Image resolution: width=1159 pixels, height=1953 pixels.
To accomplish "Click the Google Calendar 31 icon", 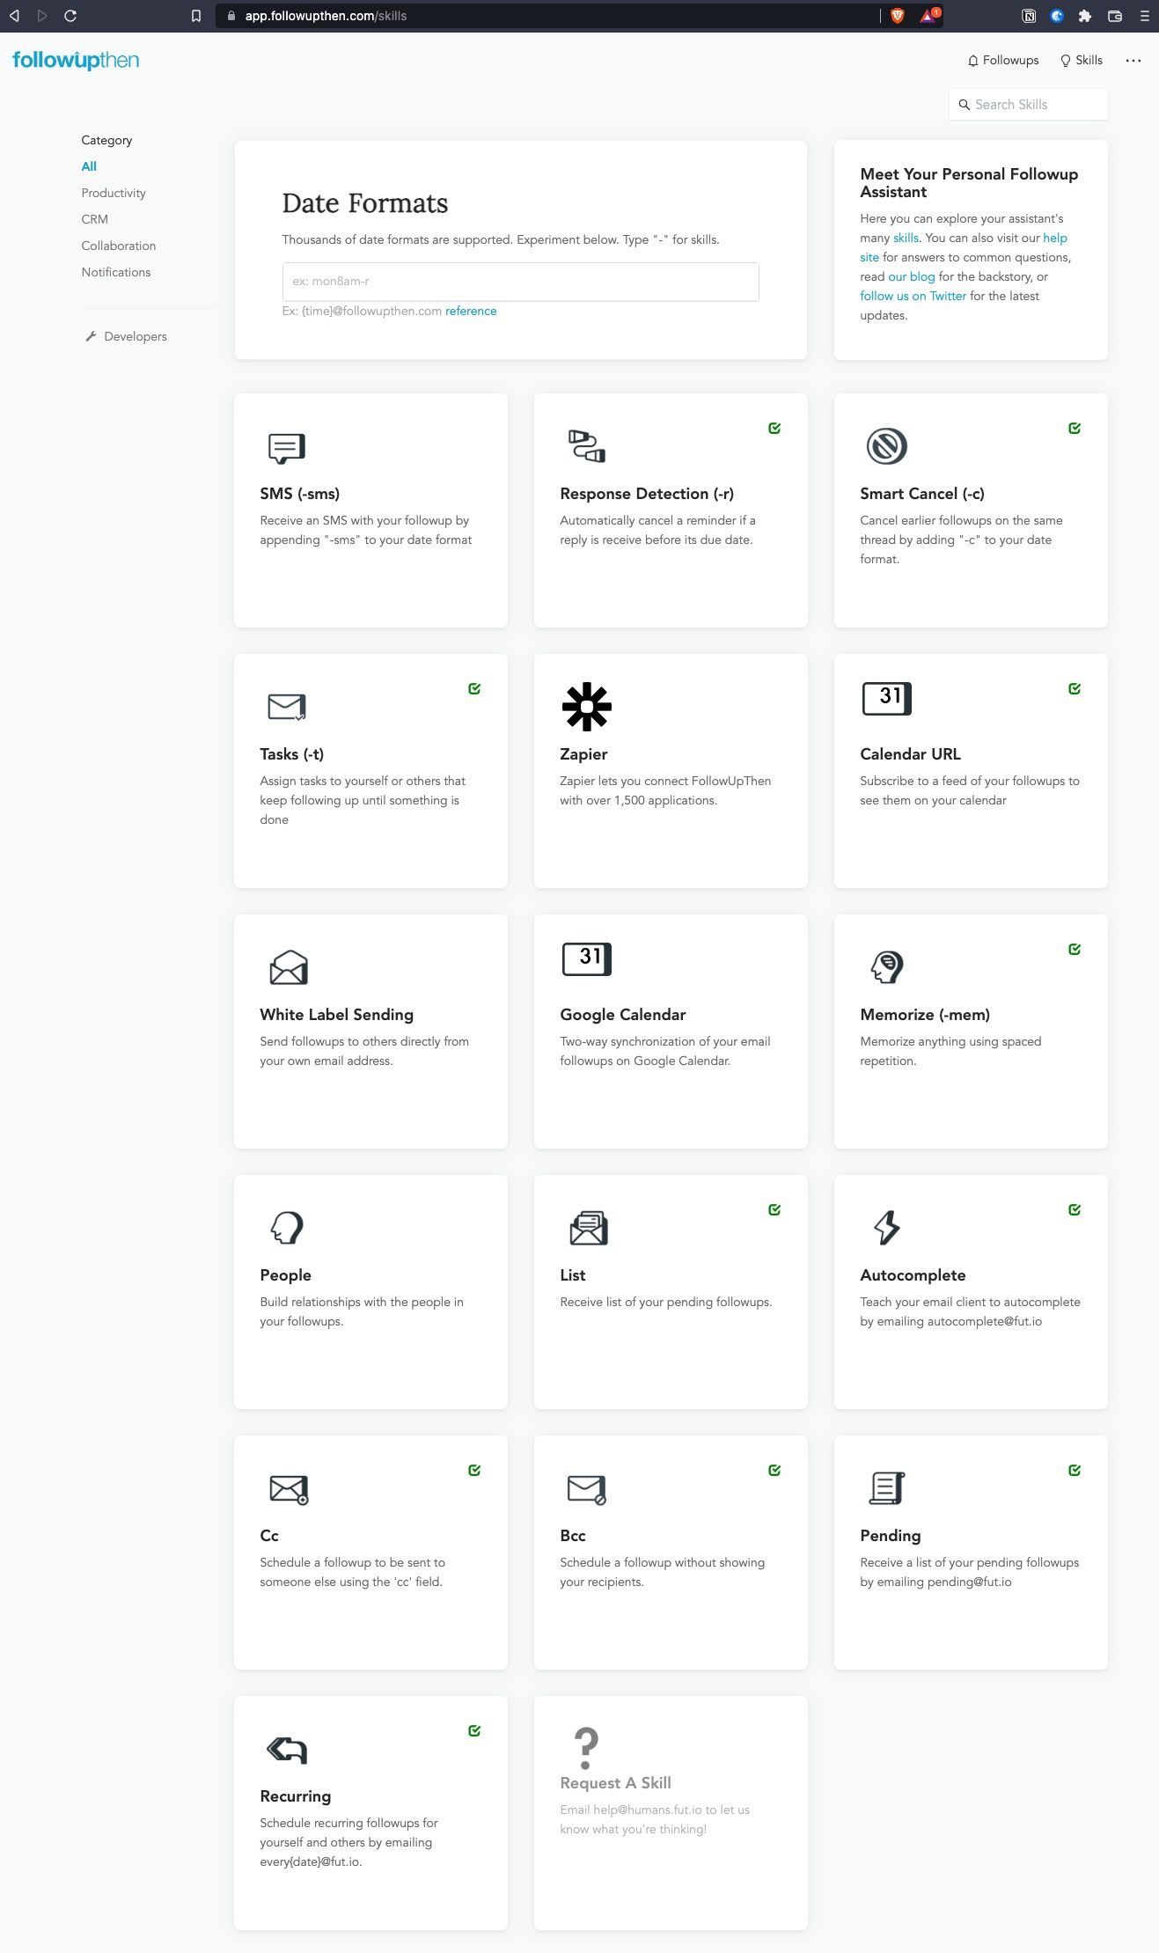I will coord(586,959).
